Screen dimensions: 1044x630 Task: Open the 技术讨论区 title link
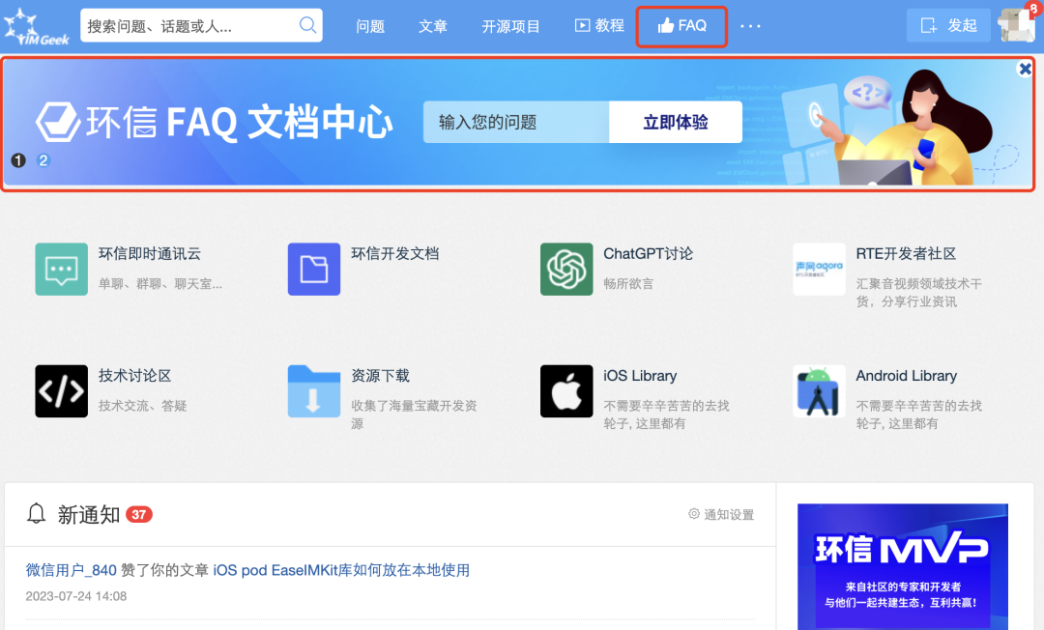coord(135,376)
